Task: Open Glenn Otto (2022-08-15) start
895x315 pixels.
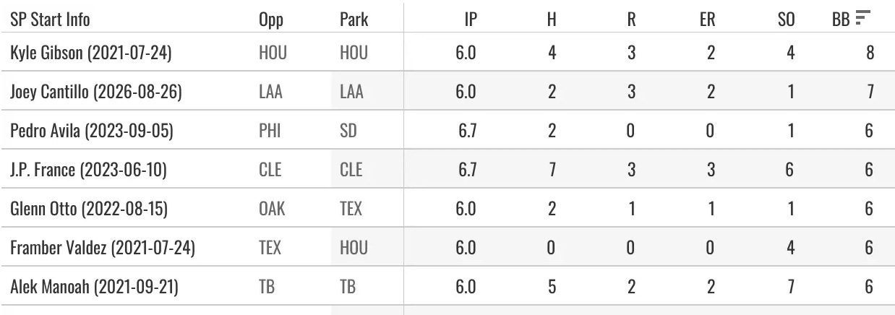Action: (x=89, y=208)
